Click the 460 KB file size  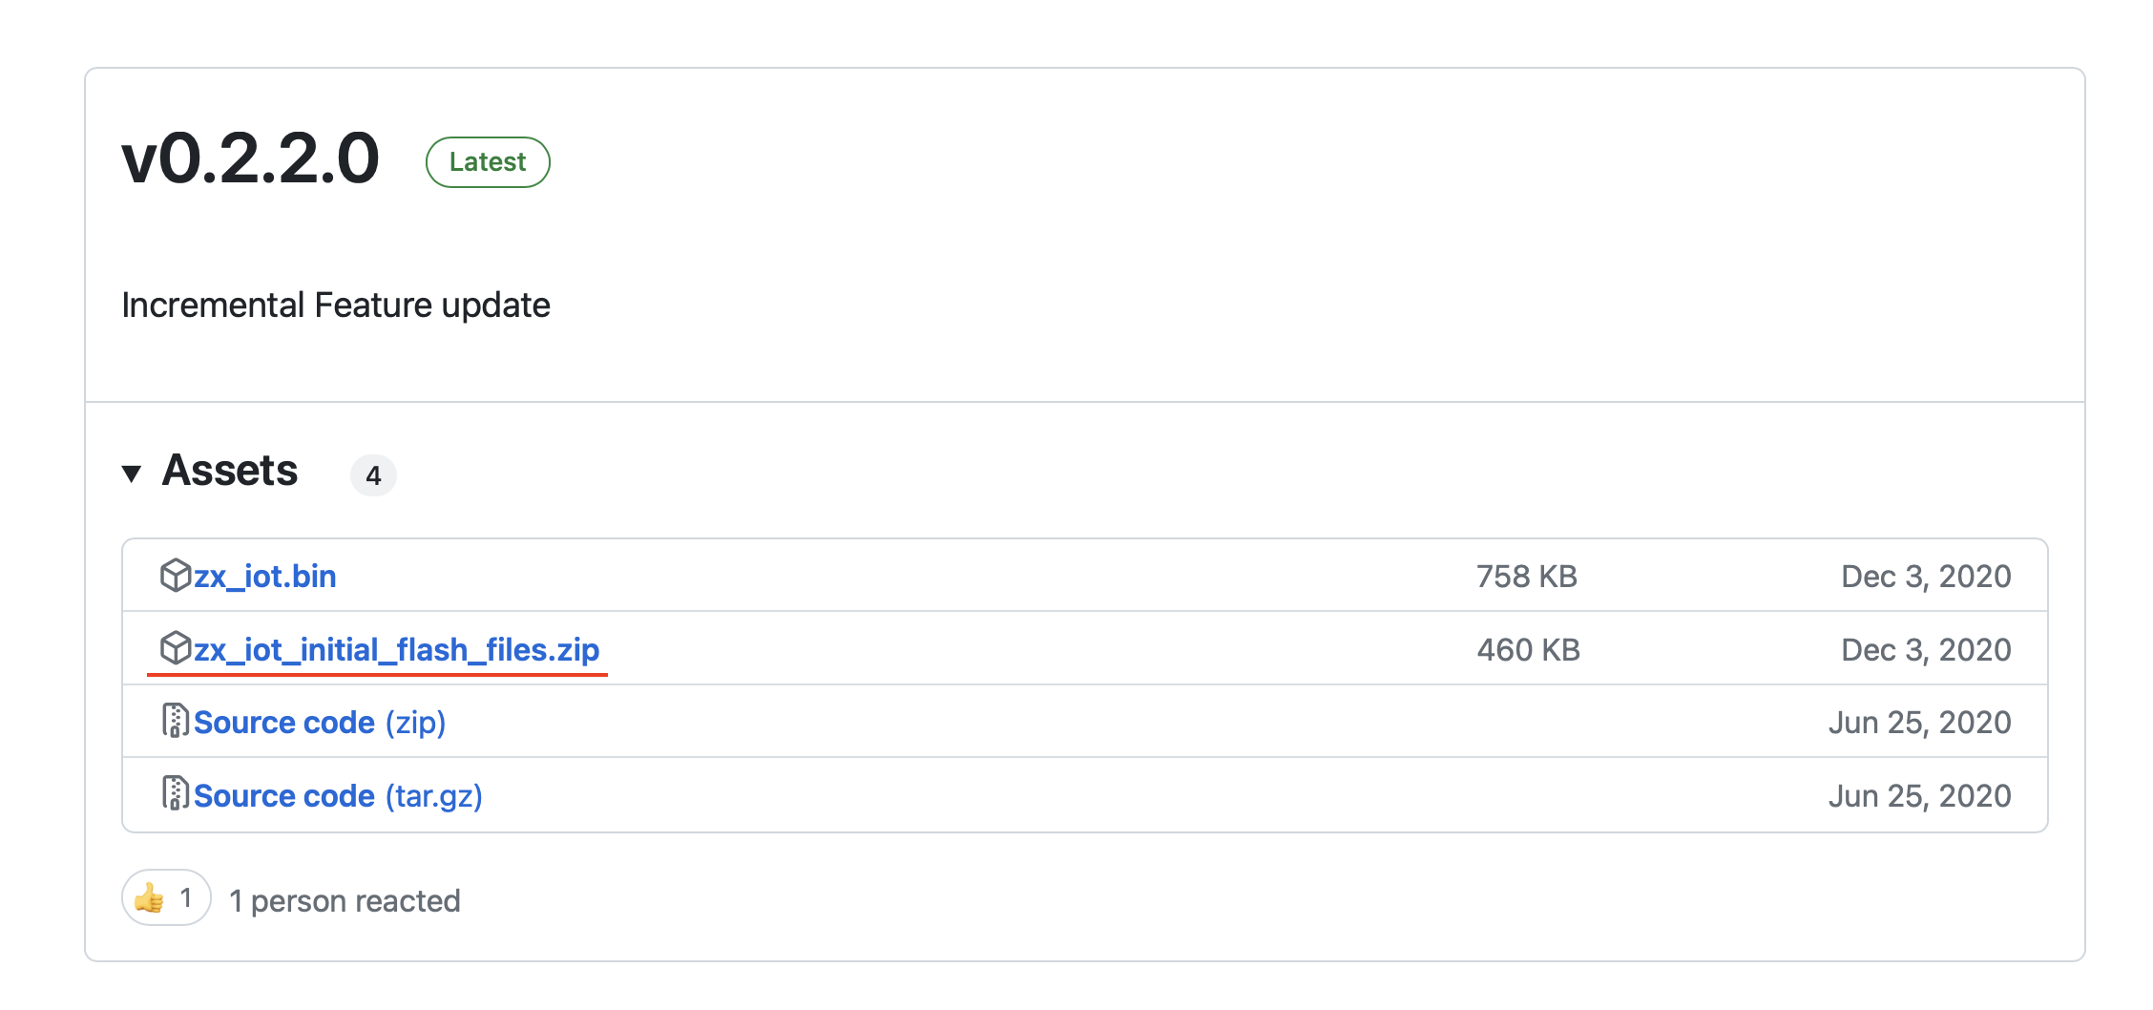point(1528,650)
